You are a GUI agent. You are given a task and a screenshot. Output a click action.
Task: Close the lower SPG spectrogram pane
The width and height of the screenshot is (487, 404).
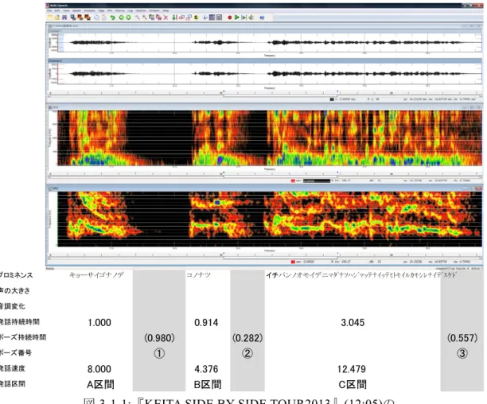[x=481, y=188]
